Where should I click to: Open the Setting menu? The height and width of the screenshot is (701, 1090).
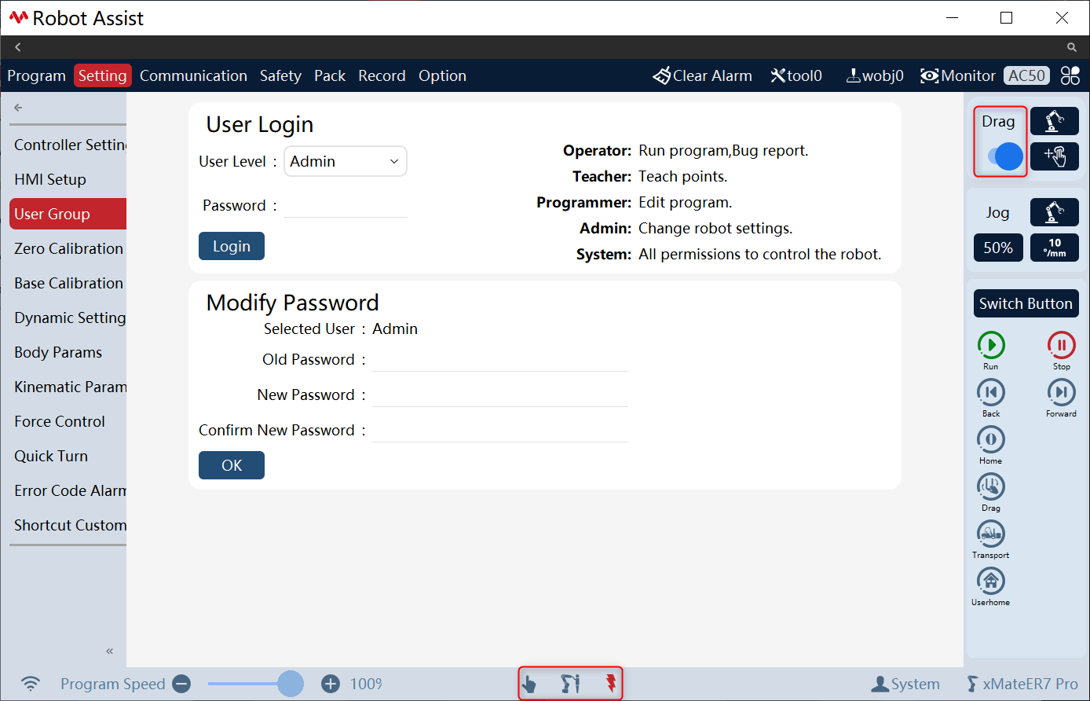[102, 75]
